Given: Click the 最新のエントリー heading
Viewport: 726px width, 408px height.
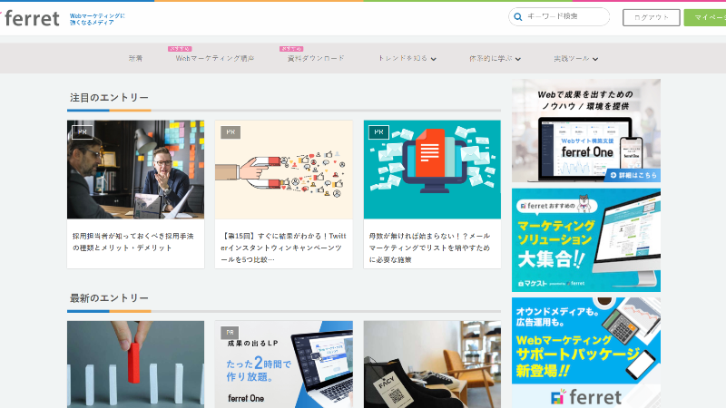Looking at the screenshot, I should pos(109,298).
